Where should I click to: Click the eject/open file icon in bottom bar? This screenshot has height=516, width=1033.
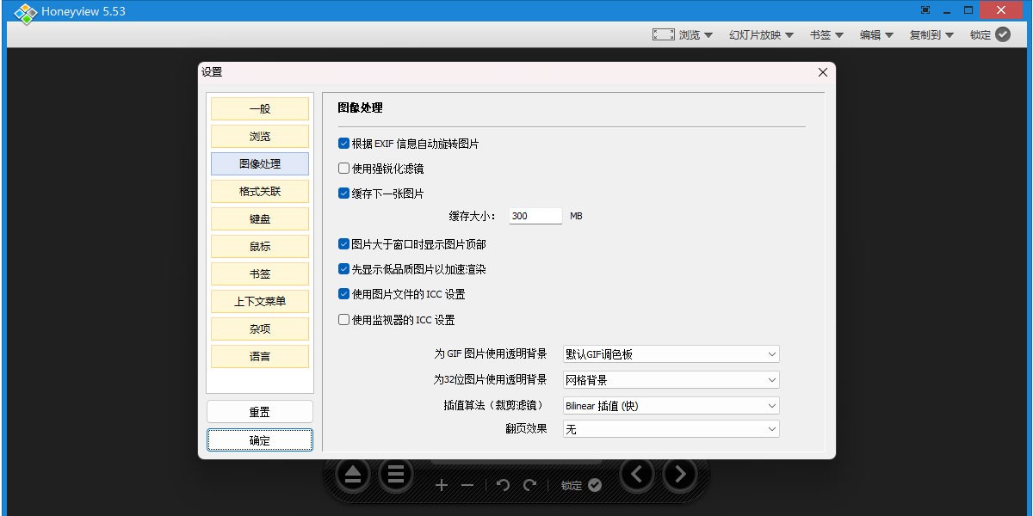(353, 474)
